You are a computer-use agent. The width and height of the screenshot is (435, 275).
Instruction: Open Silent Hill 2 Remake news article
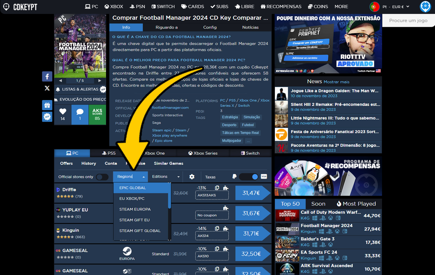tap(328, 107)
